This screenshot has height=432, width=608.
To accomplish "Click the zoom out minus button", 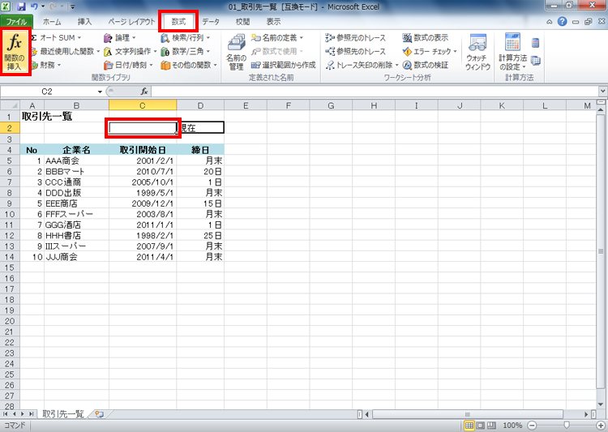I will pos(533,426).
